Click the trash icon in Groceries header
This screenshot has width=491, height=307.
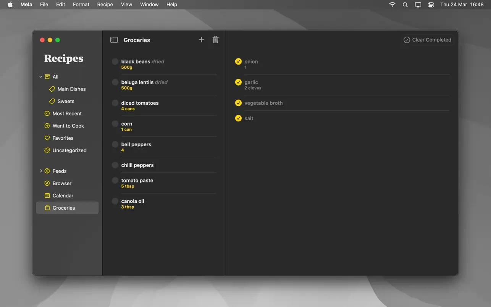pyautogui.click(x=215, y=40)
